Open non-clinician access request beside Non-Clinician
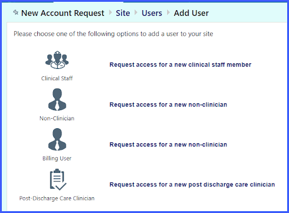289x213 pixels. click(168, 105)
